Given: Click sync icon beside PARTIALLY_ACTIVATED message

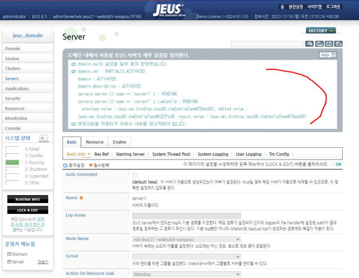Looking at the screenshot, I should click(x=73, y=71).
